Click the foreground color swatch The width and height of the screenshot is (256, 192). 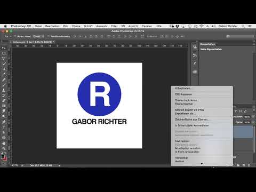3,157
